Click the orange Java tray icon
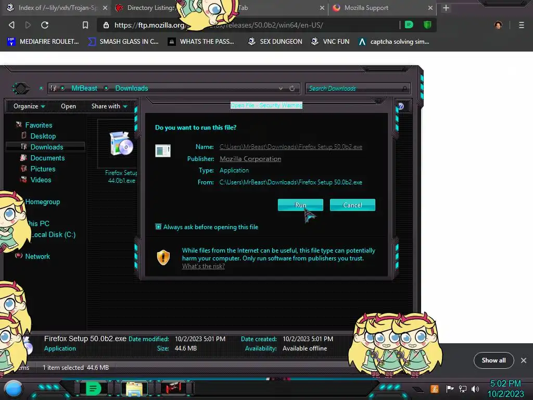Screen dimensions: 533x400 435,389
